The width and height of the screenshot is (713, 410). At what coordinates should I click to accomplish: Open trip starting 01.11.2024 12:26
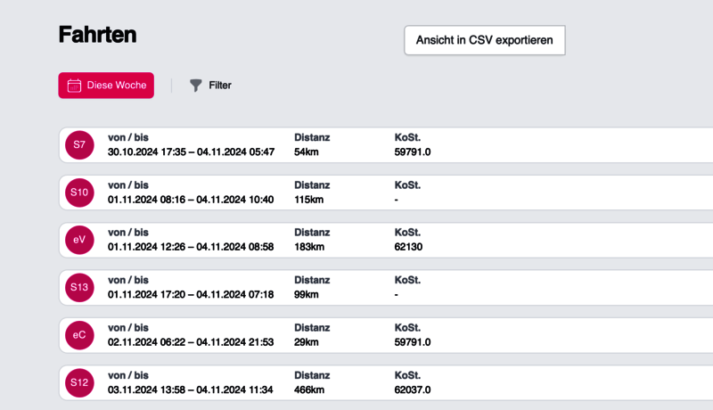(x=191, y=247)
